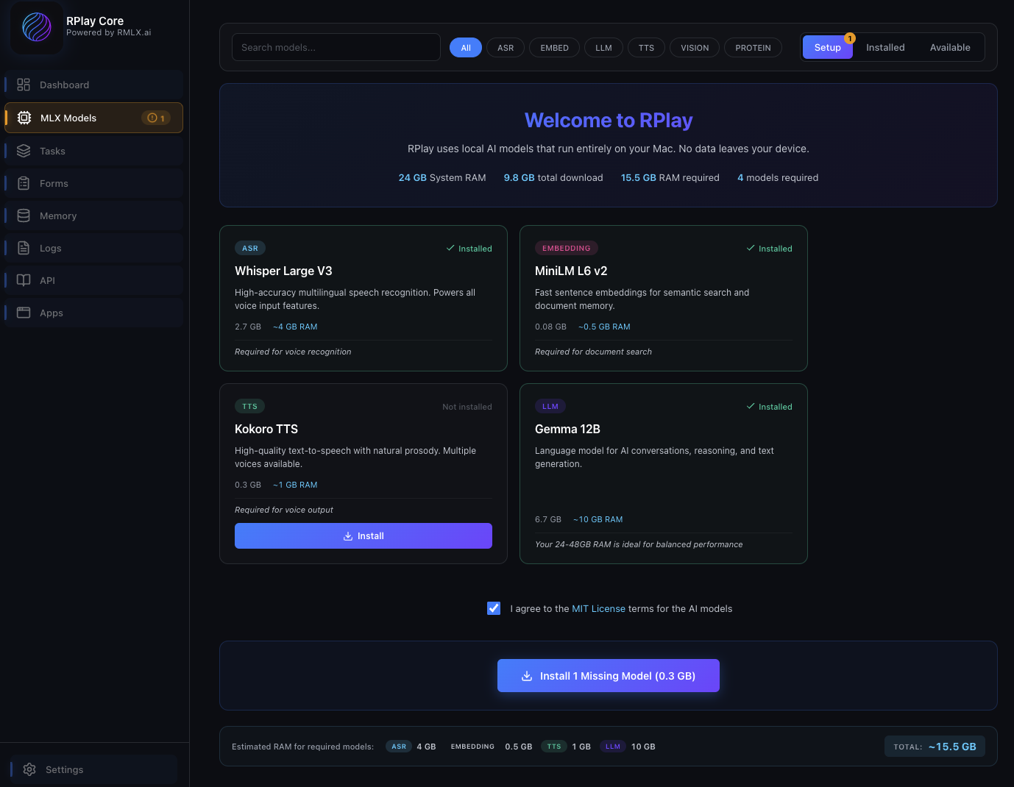This screenshot has width=1014, height=787.
Task: Filter models by LLM category
Action: click(603, 48)
